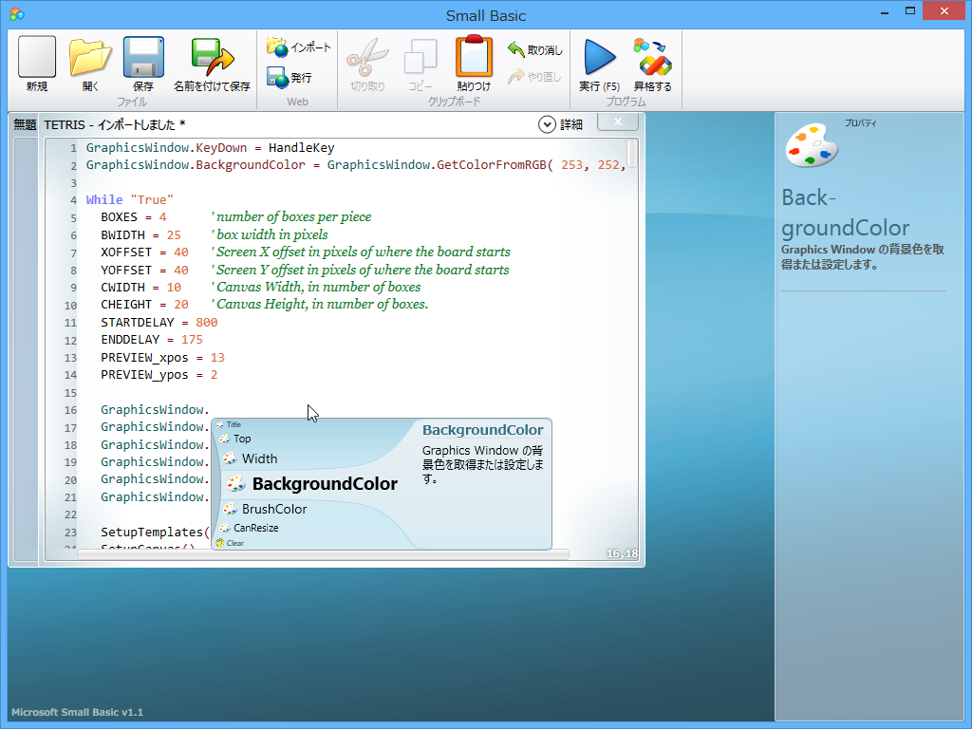Click the Small Basic logo in the title bar

pos(17,13)
